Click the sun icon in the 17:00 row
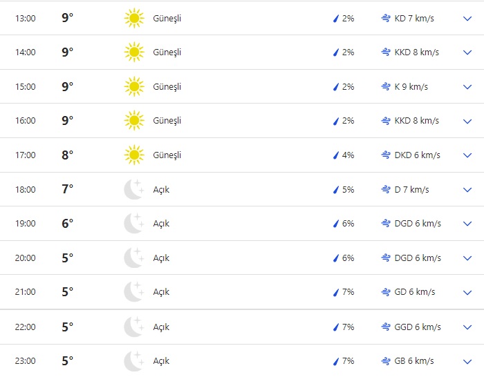Screen dimensions: 484x377 click(133, 155)
